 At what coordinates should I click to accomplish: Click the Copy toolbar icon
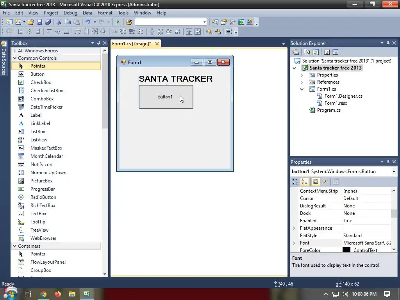[x=68, y=22]
